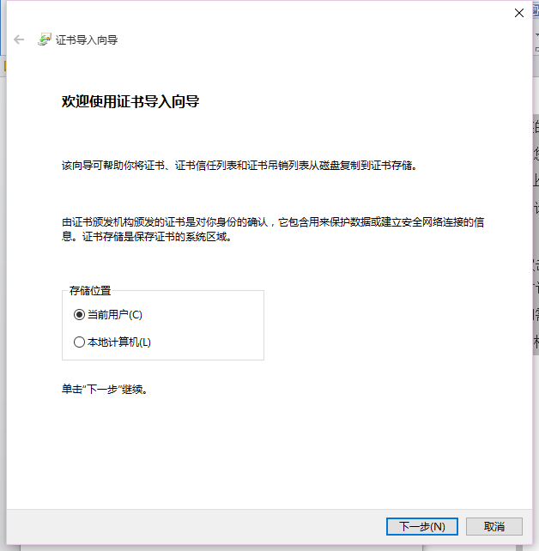The image size is (539, 551).
Task: Click the certificate wizard icon beside title
Action: coord(45,39)
